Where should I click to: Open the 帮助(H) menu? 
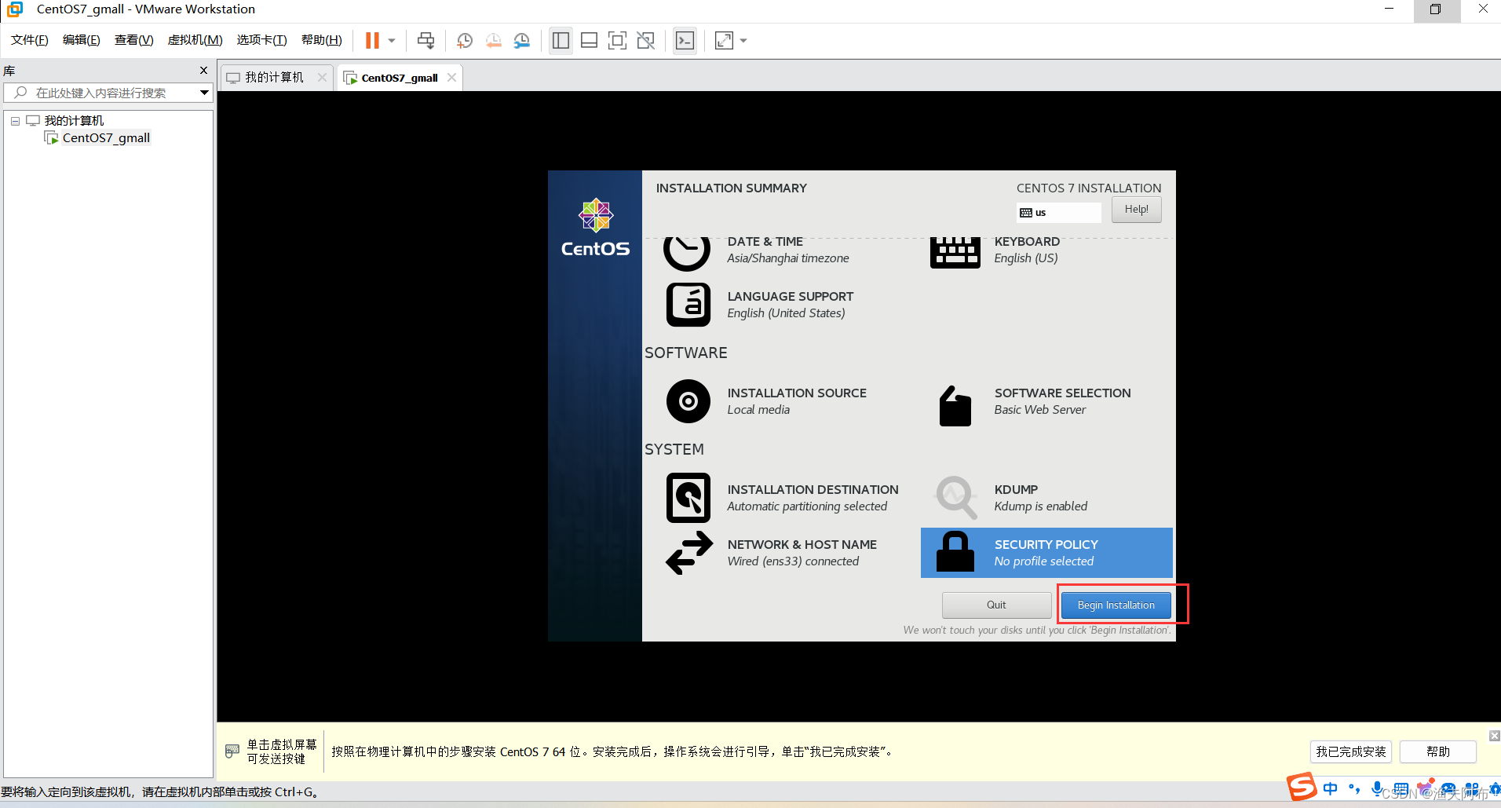(322, 40)
